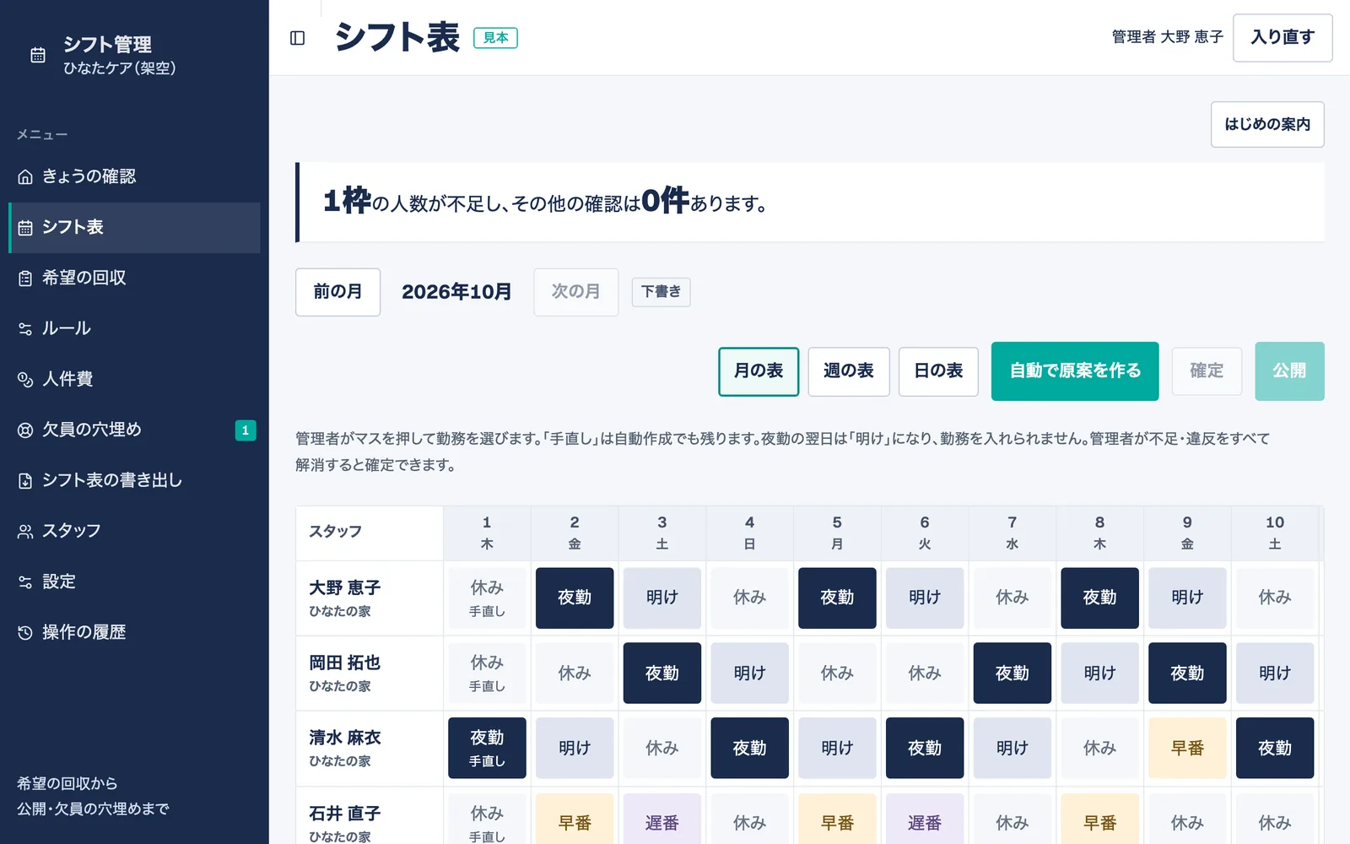Screen dimensions: 1350x844
Task: Open はじめの案内 guide
Action: point(1267,125)
